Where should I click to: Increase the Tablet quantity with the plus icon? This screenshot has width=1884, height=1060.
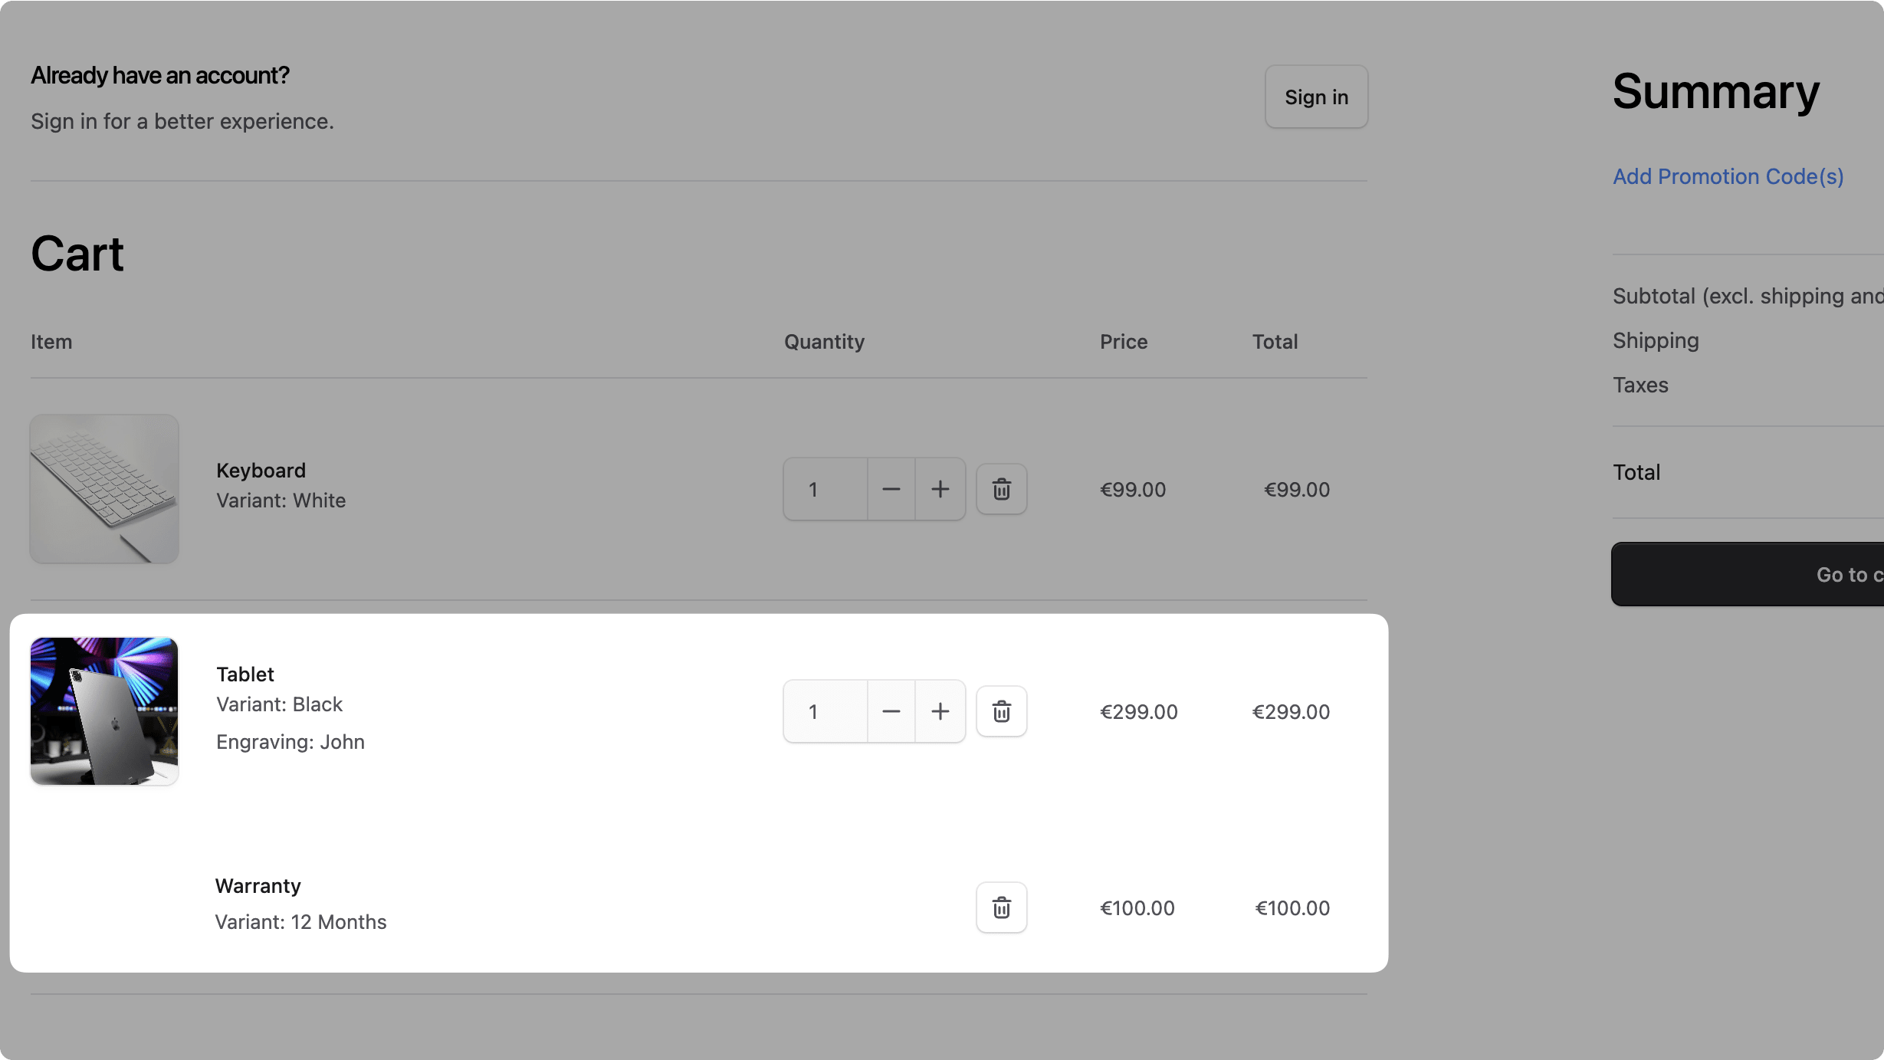(x=940, y=711)
